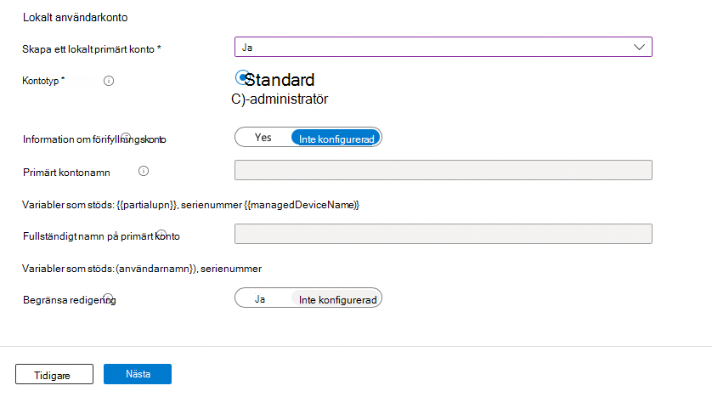
Task: Click the Nästa button
Action: (x=138, y=374)
